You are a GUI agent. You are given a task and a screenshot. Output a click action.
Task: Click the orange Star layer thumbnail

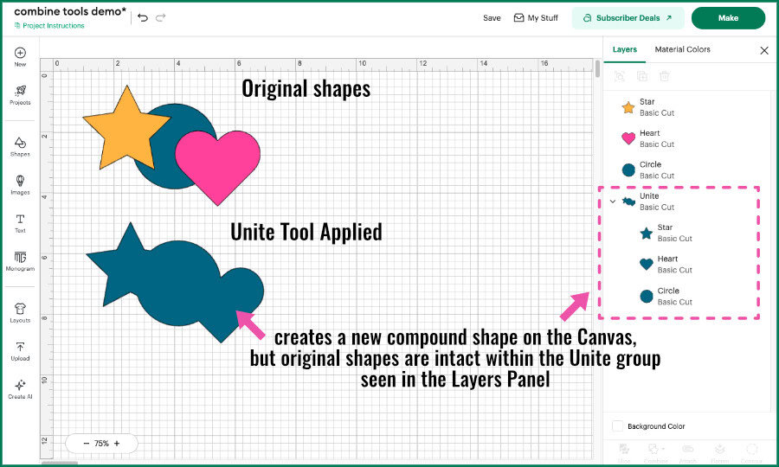[x=628, y=107]
